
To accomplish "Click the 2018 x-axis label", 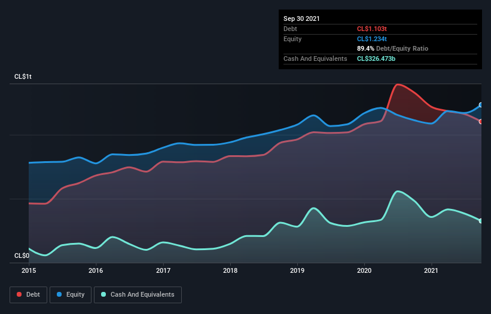I will pyautogui.click(x=230, y=270).
